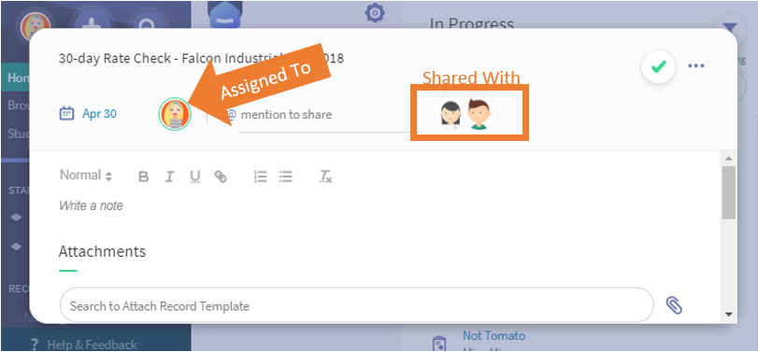Apply numbered list formatting
This screenshot has height=352, width=758.
[x=261, y=176]
